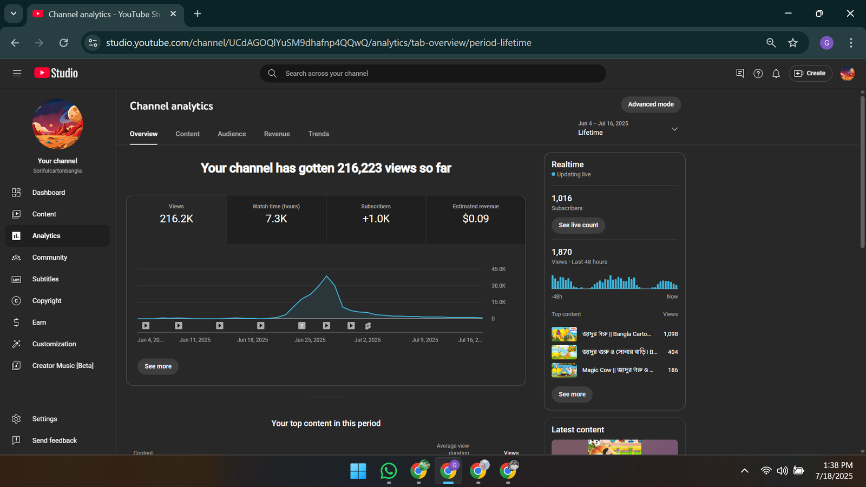Bookmark this page with the star icon
Screen dimensions: 866x487
point(793,43)
